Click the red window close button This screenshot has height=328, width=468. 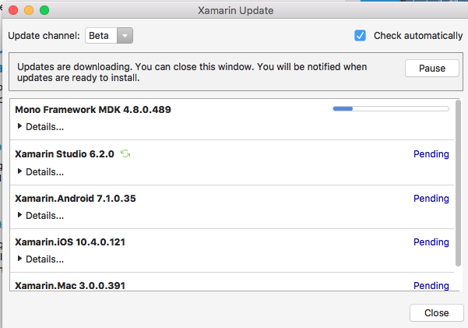[x=13, y=11]
